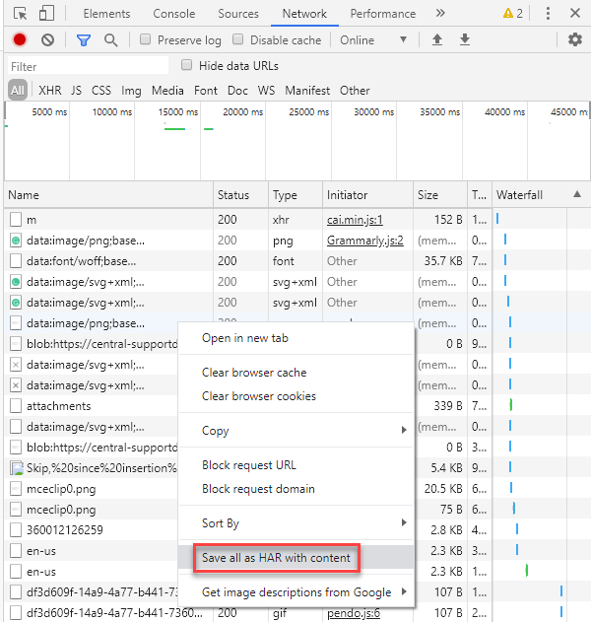591x622 pixels.
Task: Click the inspect element picker icon
Action: point(20,14)
